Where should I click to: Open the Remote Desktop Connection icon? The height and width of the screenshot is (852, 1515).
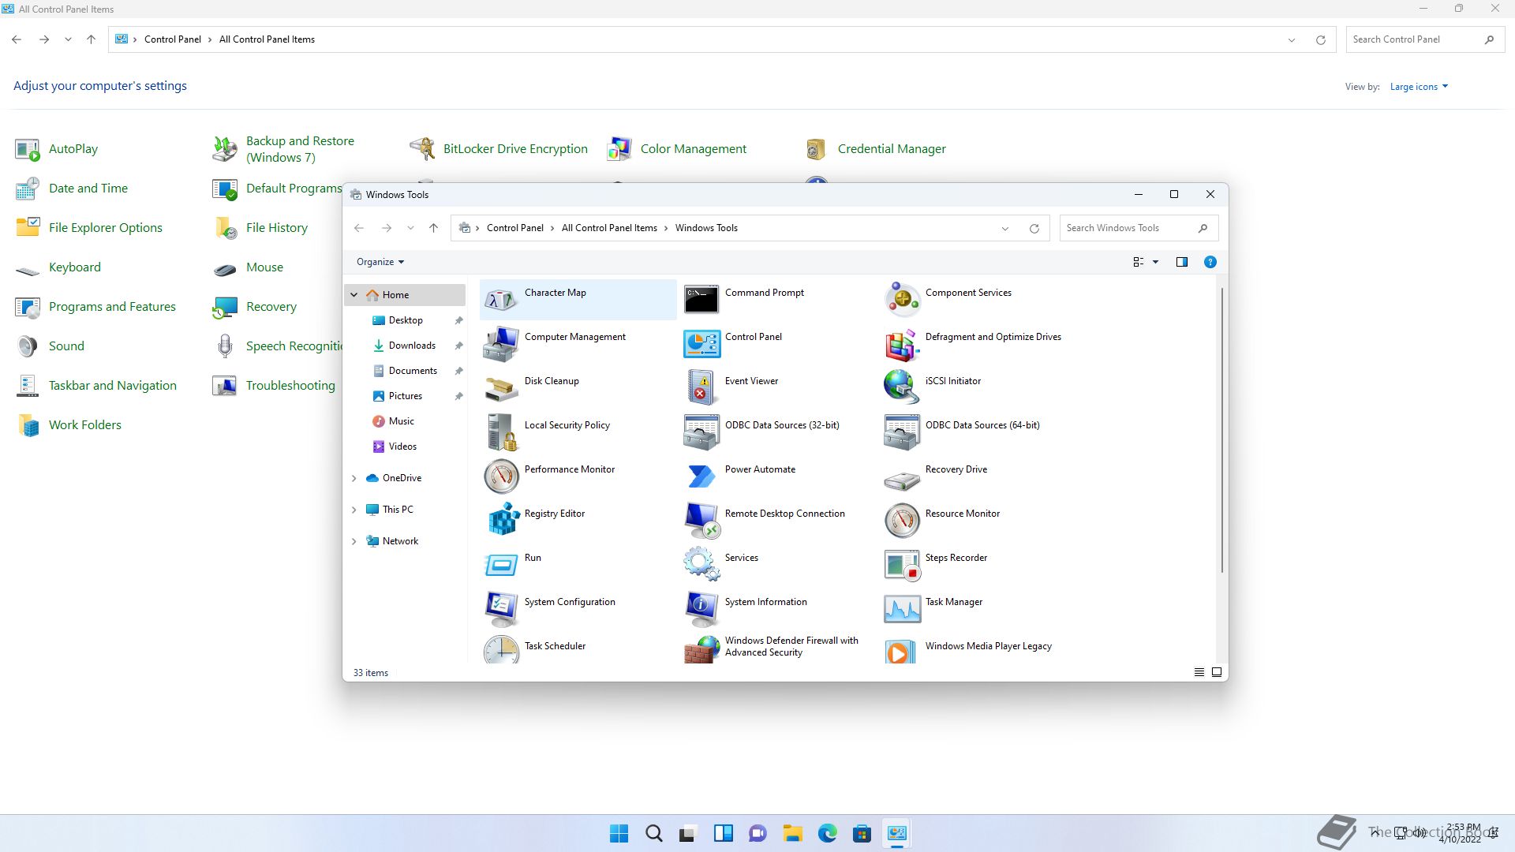(701, 521)
